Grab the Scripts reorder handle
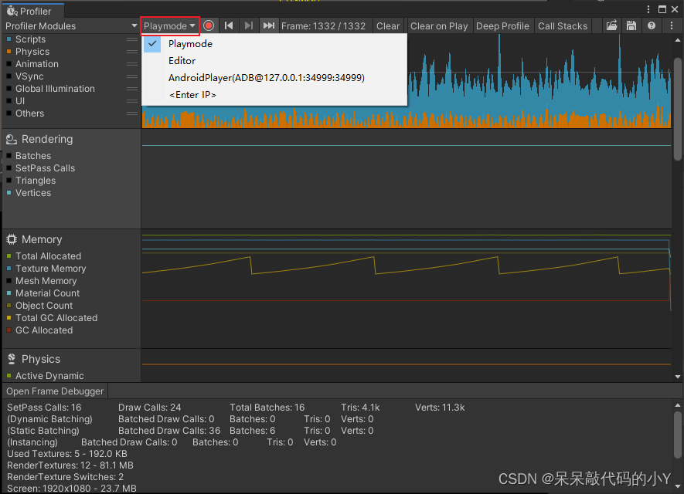 coord(131,39)
